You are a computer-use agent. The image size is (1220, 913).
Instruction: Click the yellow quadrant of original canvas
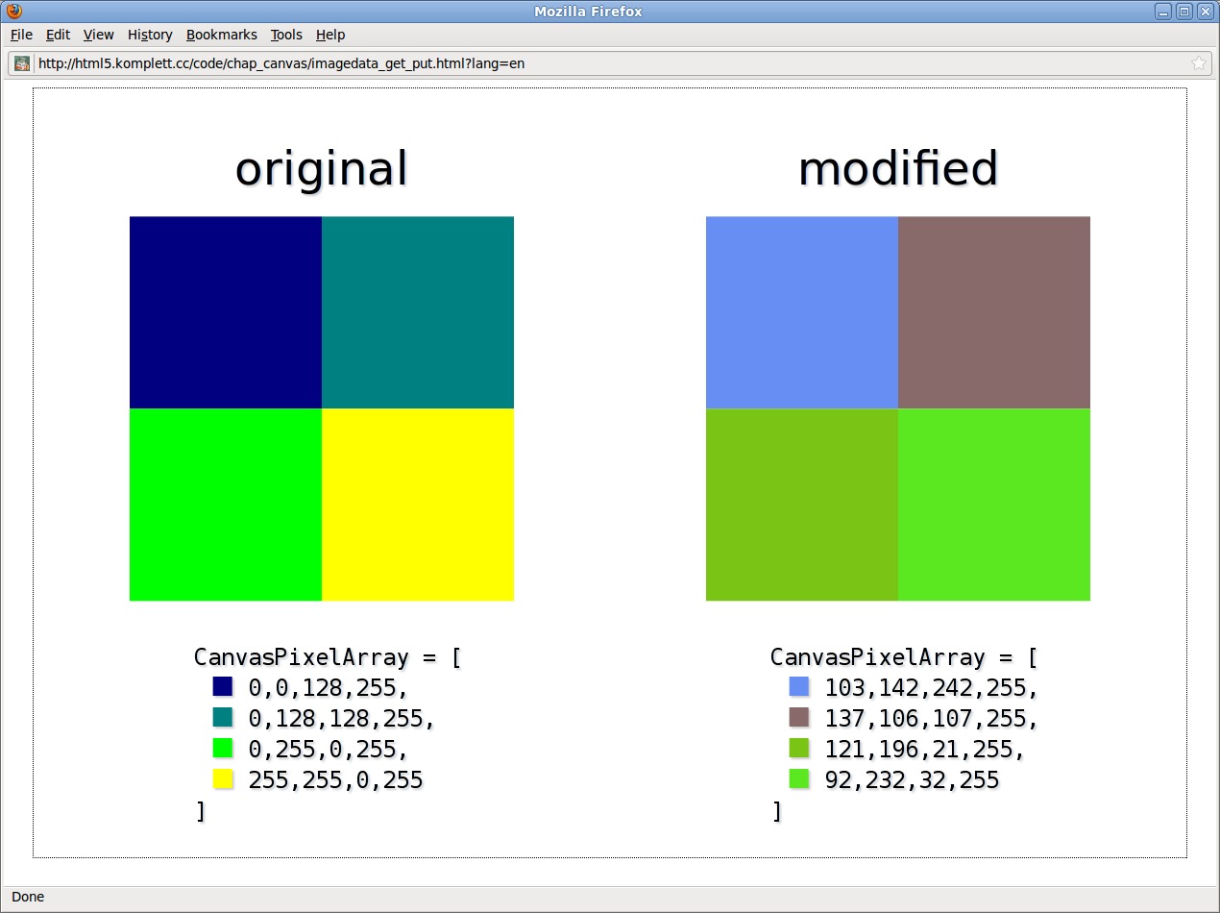(418, 505)
